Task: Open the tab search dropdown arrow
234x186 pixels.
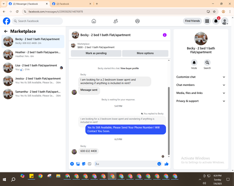Action: pyautogui.click(x=4, y=4)
